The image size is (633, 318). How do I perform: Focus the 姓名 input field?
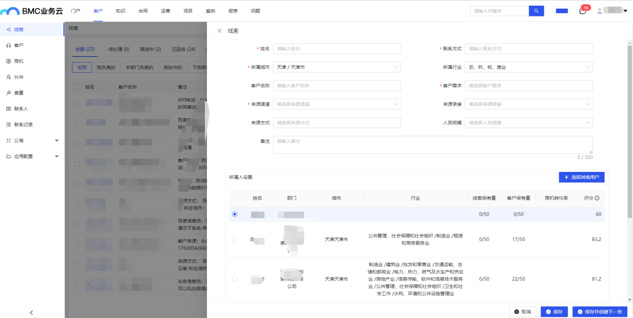pos(337,49)
